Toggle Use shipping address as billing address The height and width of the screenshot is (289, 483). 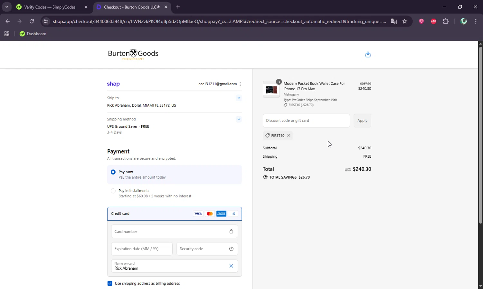tap(110, 283)
